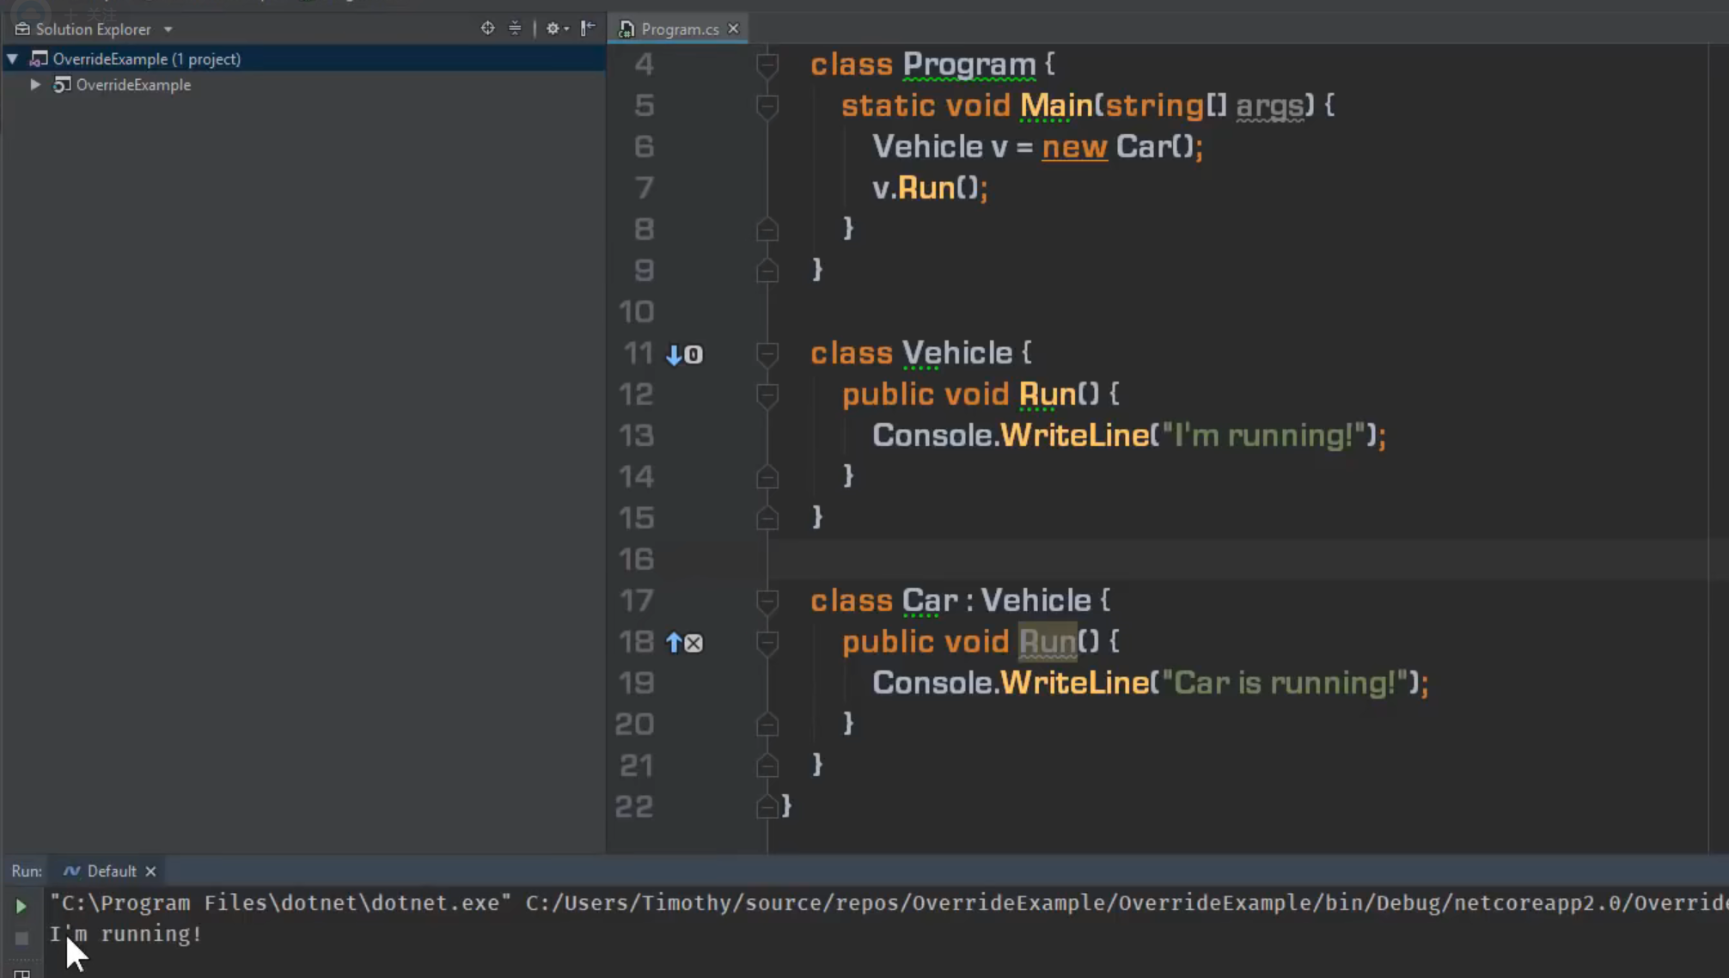The height and width of the screenshot is (978, 1729).
Task: Click the string "Car is running!" on line 19
Action: [x=1284, y=683]
